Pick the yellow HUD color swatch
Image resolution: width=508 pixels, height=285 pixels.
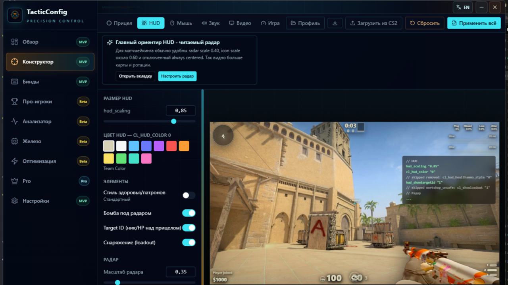[x=109, y=159]
